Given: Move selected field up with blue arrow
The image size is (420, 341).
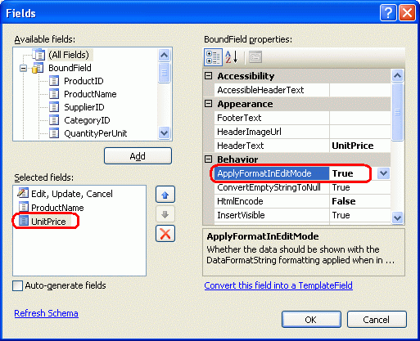Looking at the screenshot, I should (165, 195).
